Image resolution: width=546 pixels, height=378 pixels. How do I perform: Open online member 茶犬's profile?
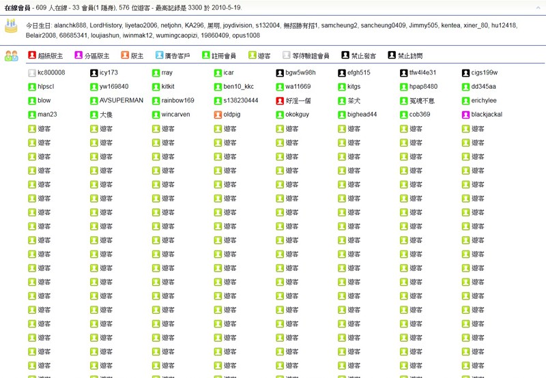pos(354,100)
